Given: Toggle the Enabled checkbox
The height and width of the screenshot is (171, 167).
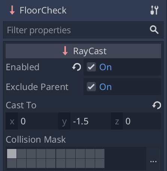Looking at the screenshot, I should [91, 67].
